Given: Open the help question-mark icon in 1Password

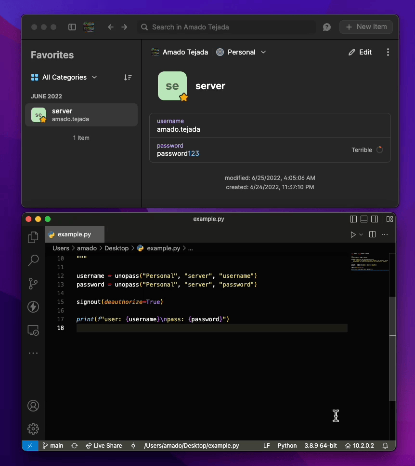Looking at the screenshot, I should pos(327,27).
